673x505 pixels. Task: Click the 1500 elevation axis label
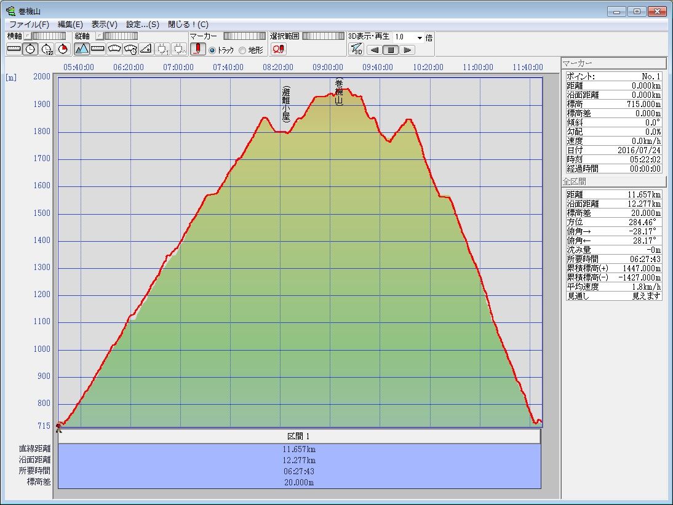pos(42,213)
